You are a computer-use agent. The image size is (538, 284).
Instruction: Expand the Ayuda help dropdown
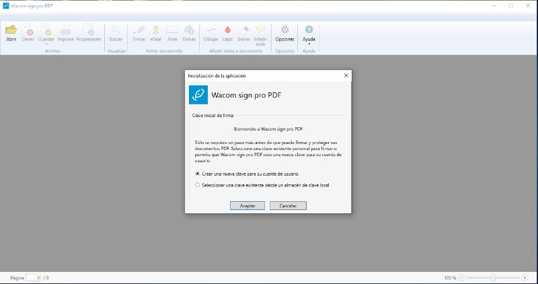309,44
